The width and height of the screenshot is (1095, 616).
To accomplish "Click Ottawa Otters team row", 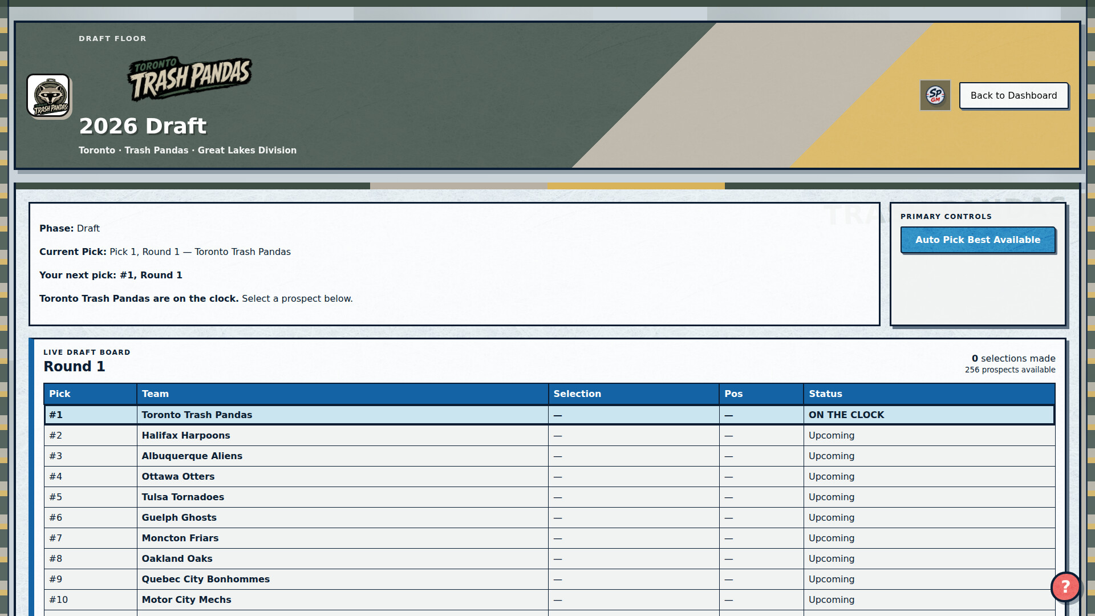I will pyautogui.click(x=549, y=476).
